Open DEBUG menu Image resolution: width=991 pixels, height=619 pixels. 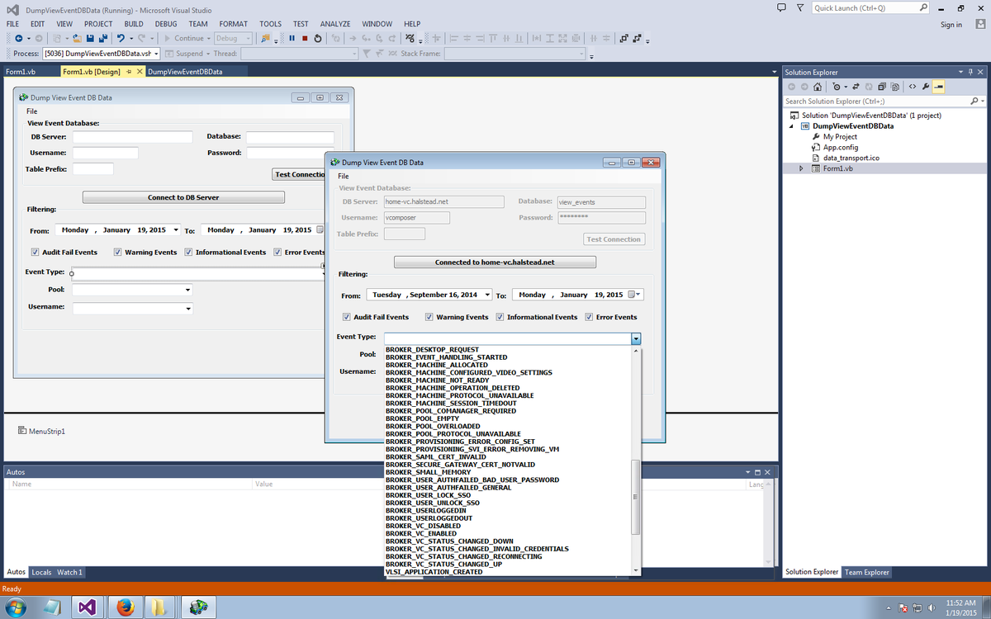coord(166,24)
